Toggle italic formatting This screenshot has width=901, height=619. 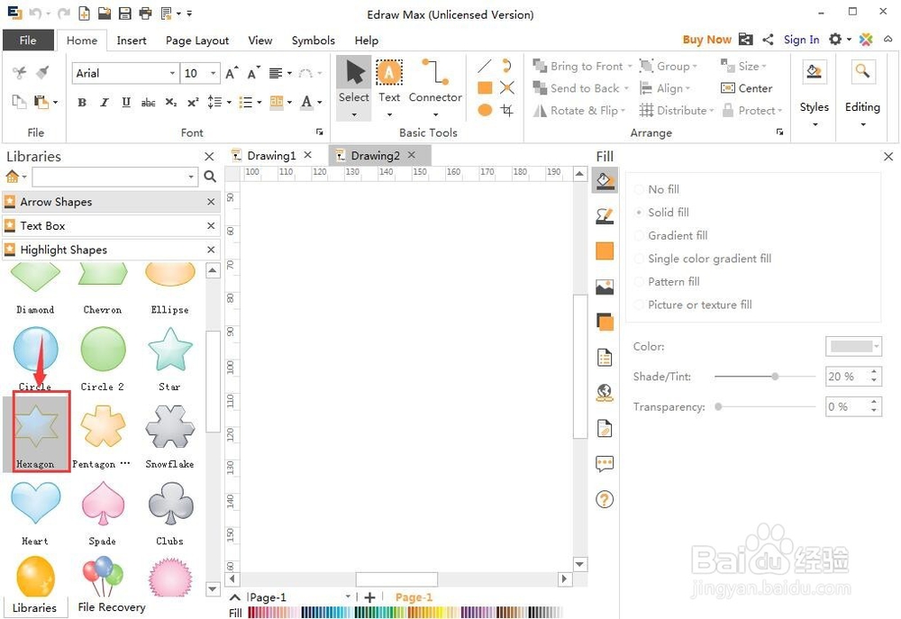click(x=104, y=103)
